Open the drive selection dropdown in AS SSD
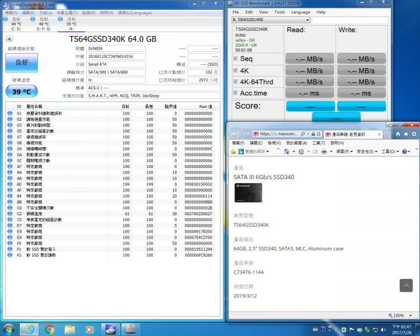Image resolution: width=420 pixels, height=336 pixels. click(x=307, y=20)
